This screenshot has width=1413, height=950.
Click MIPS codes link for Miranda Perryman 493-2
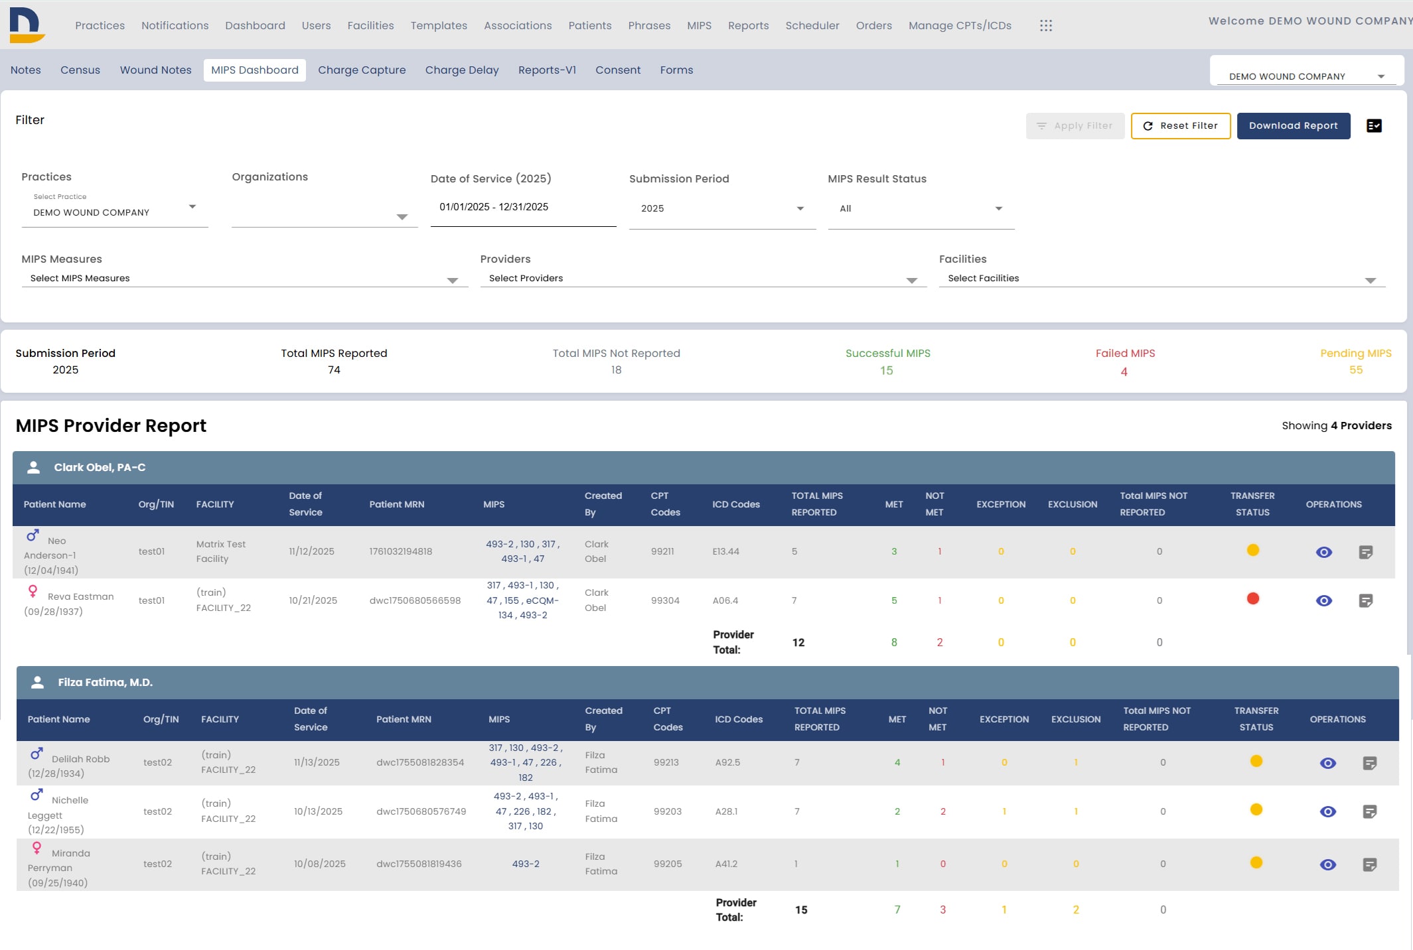click(x=525, y=864)
